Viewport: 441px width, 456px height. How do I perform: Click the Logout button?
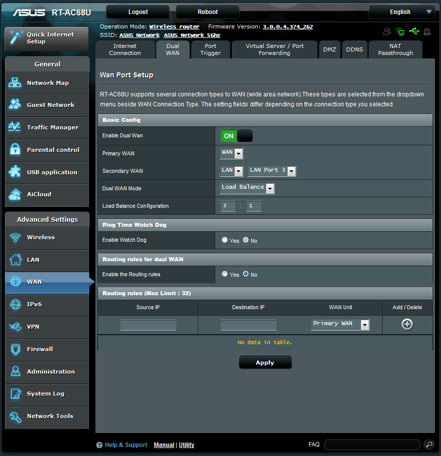pos(138,12)
